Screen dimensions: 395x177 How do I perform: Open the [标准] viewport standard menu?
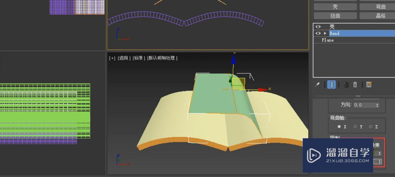pos(139,58)
